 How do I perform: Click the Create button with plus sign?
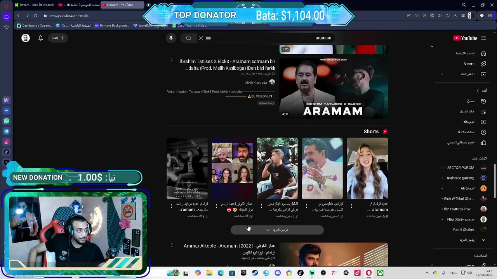(58, 38)
